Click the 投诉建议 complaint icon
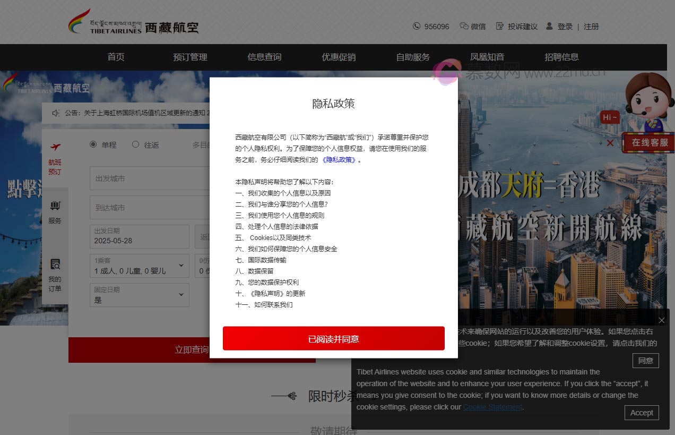This screenshot has height=435, width=675. 500,26
